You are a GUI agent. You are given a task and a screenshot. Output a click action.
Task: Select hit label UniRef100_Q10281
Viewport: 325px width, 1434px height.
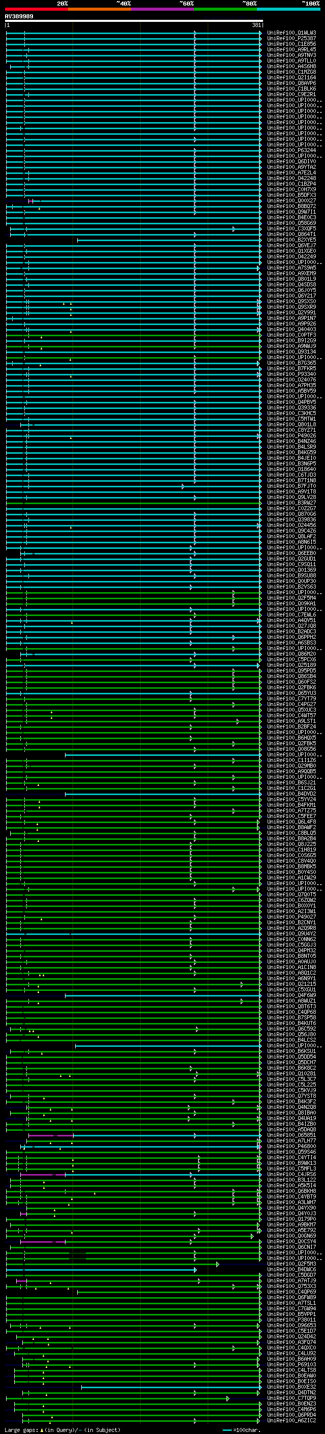click(x=291, y=1074)
